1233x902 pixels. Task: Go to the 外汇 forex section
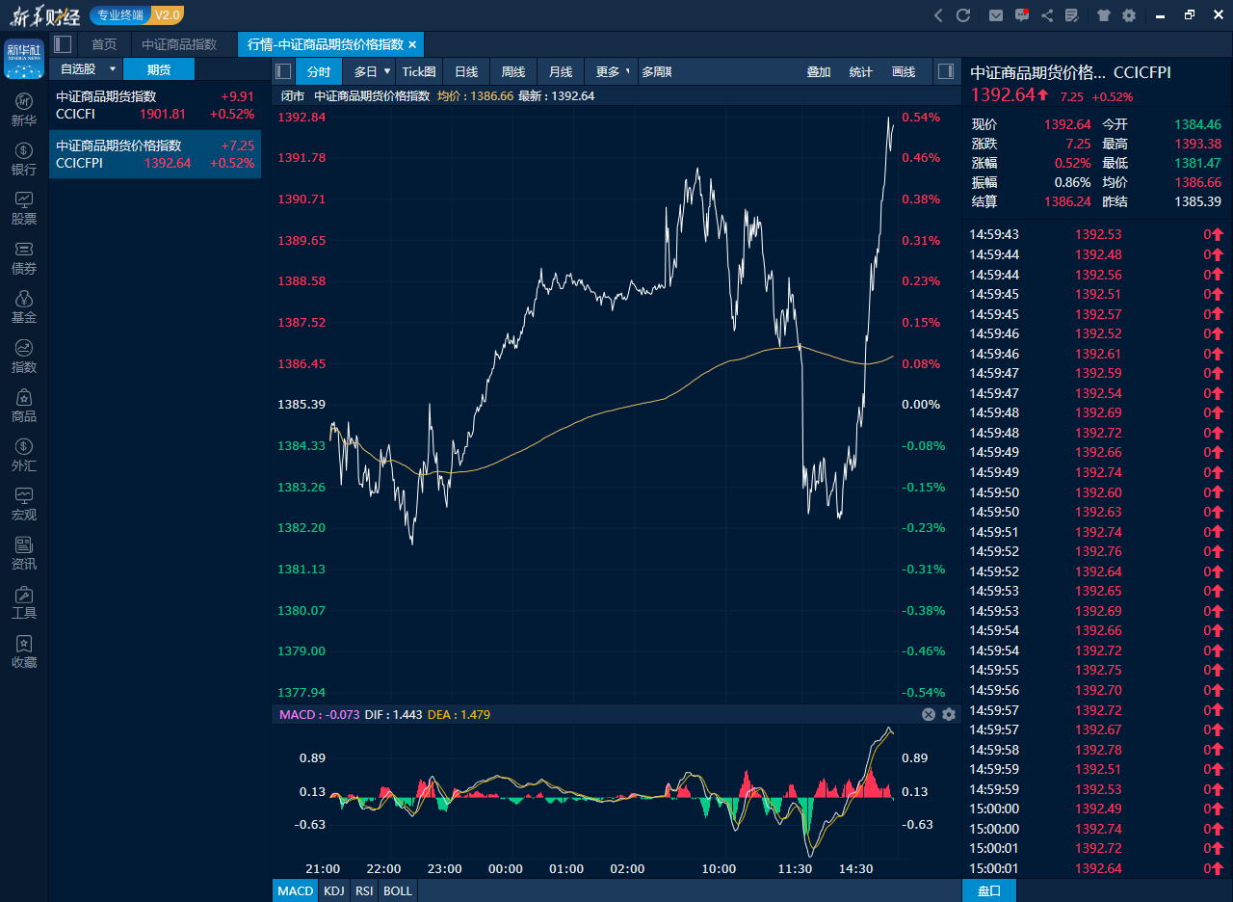click(x=24, y=455)
